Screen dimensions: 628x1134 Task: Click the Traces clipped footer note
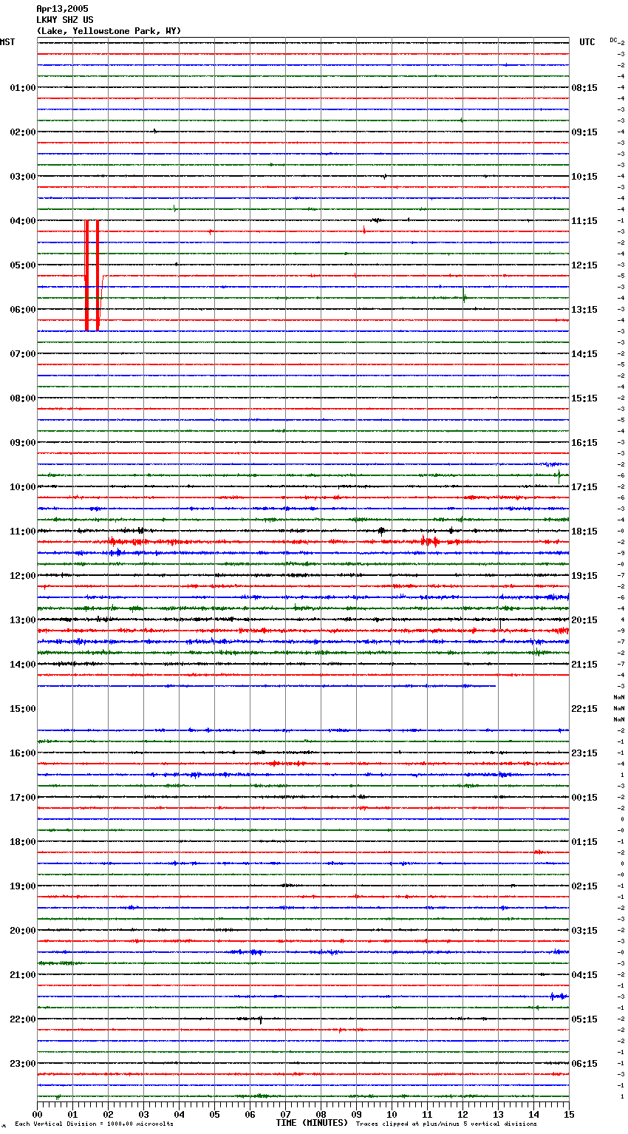pos(446,1124)
